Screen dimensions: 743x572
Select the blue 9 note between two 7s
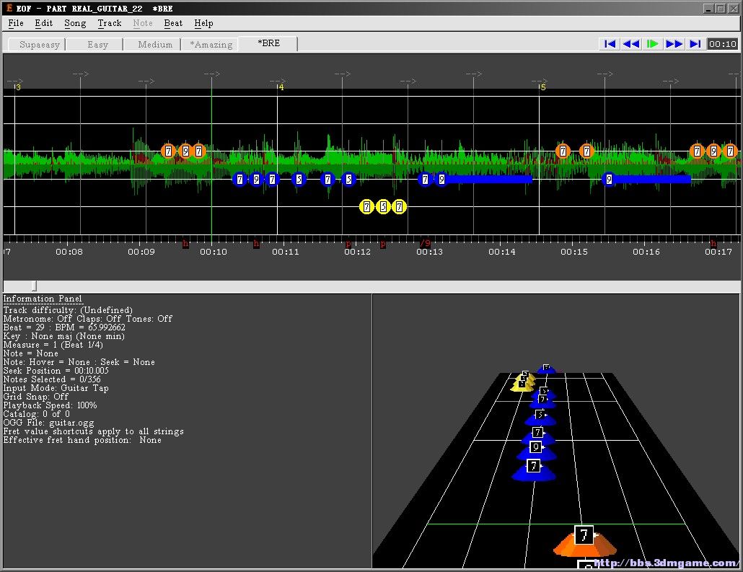[x=256, y=179]
